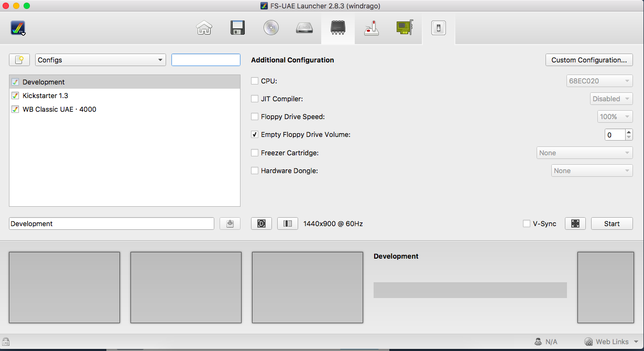Open the Hard Drives tab
The height and width of the screenshot is (351, 644).
click(x=304, y=28)
